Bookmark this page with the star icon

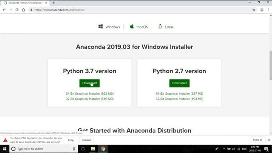(254, 10)
